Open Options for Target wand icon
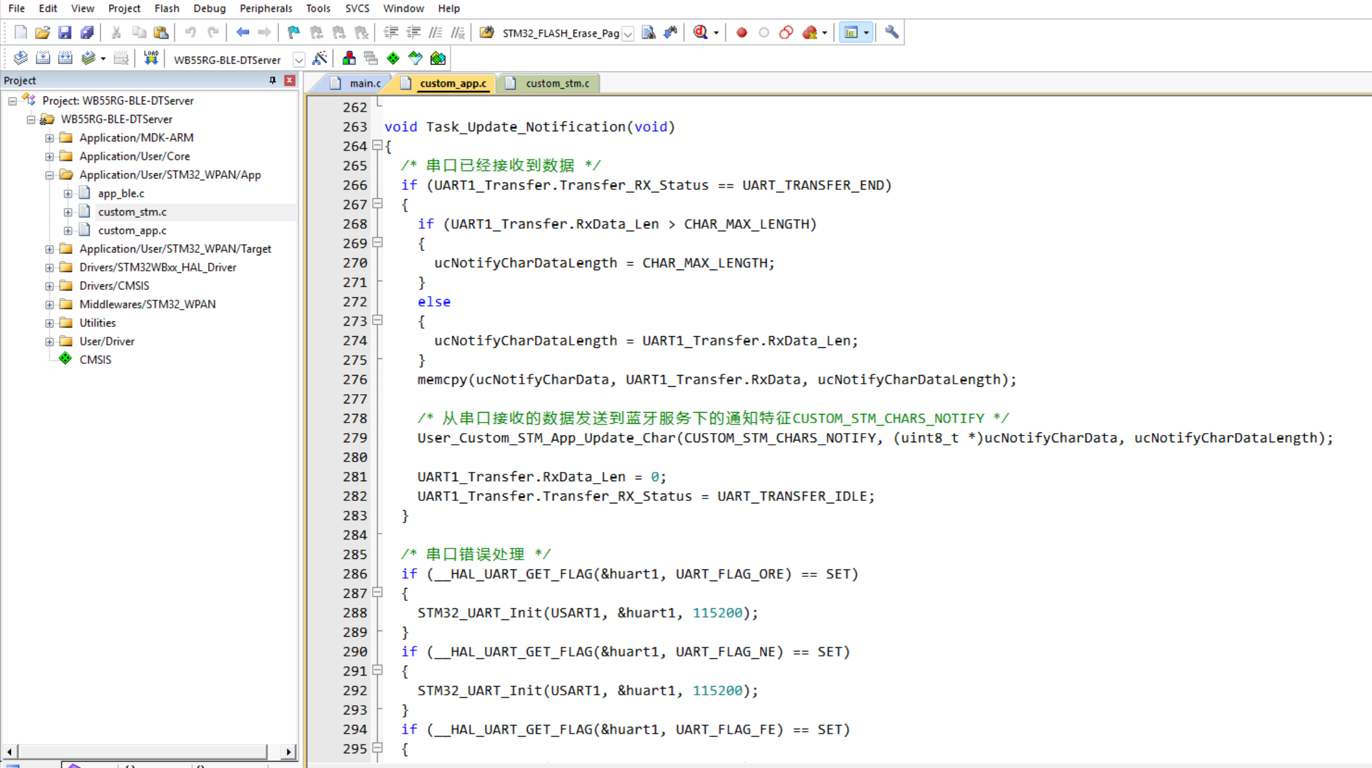The height and width of the screenshot is (768, 1372). pos(319,58)
